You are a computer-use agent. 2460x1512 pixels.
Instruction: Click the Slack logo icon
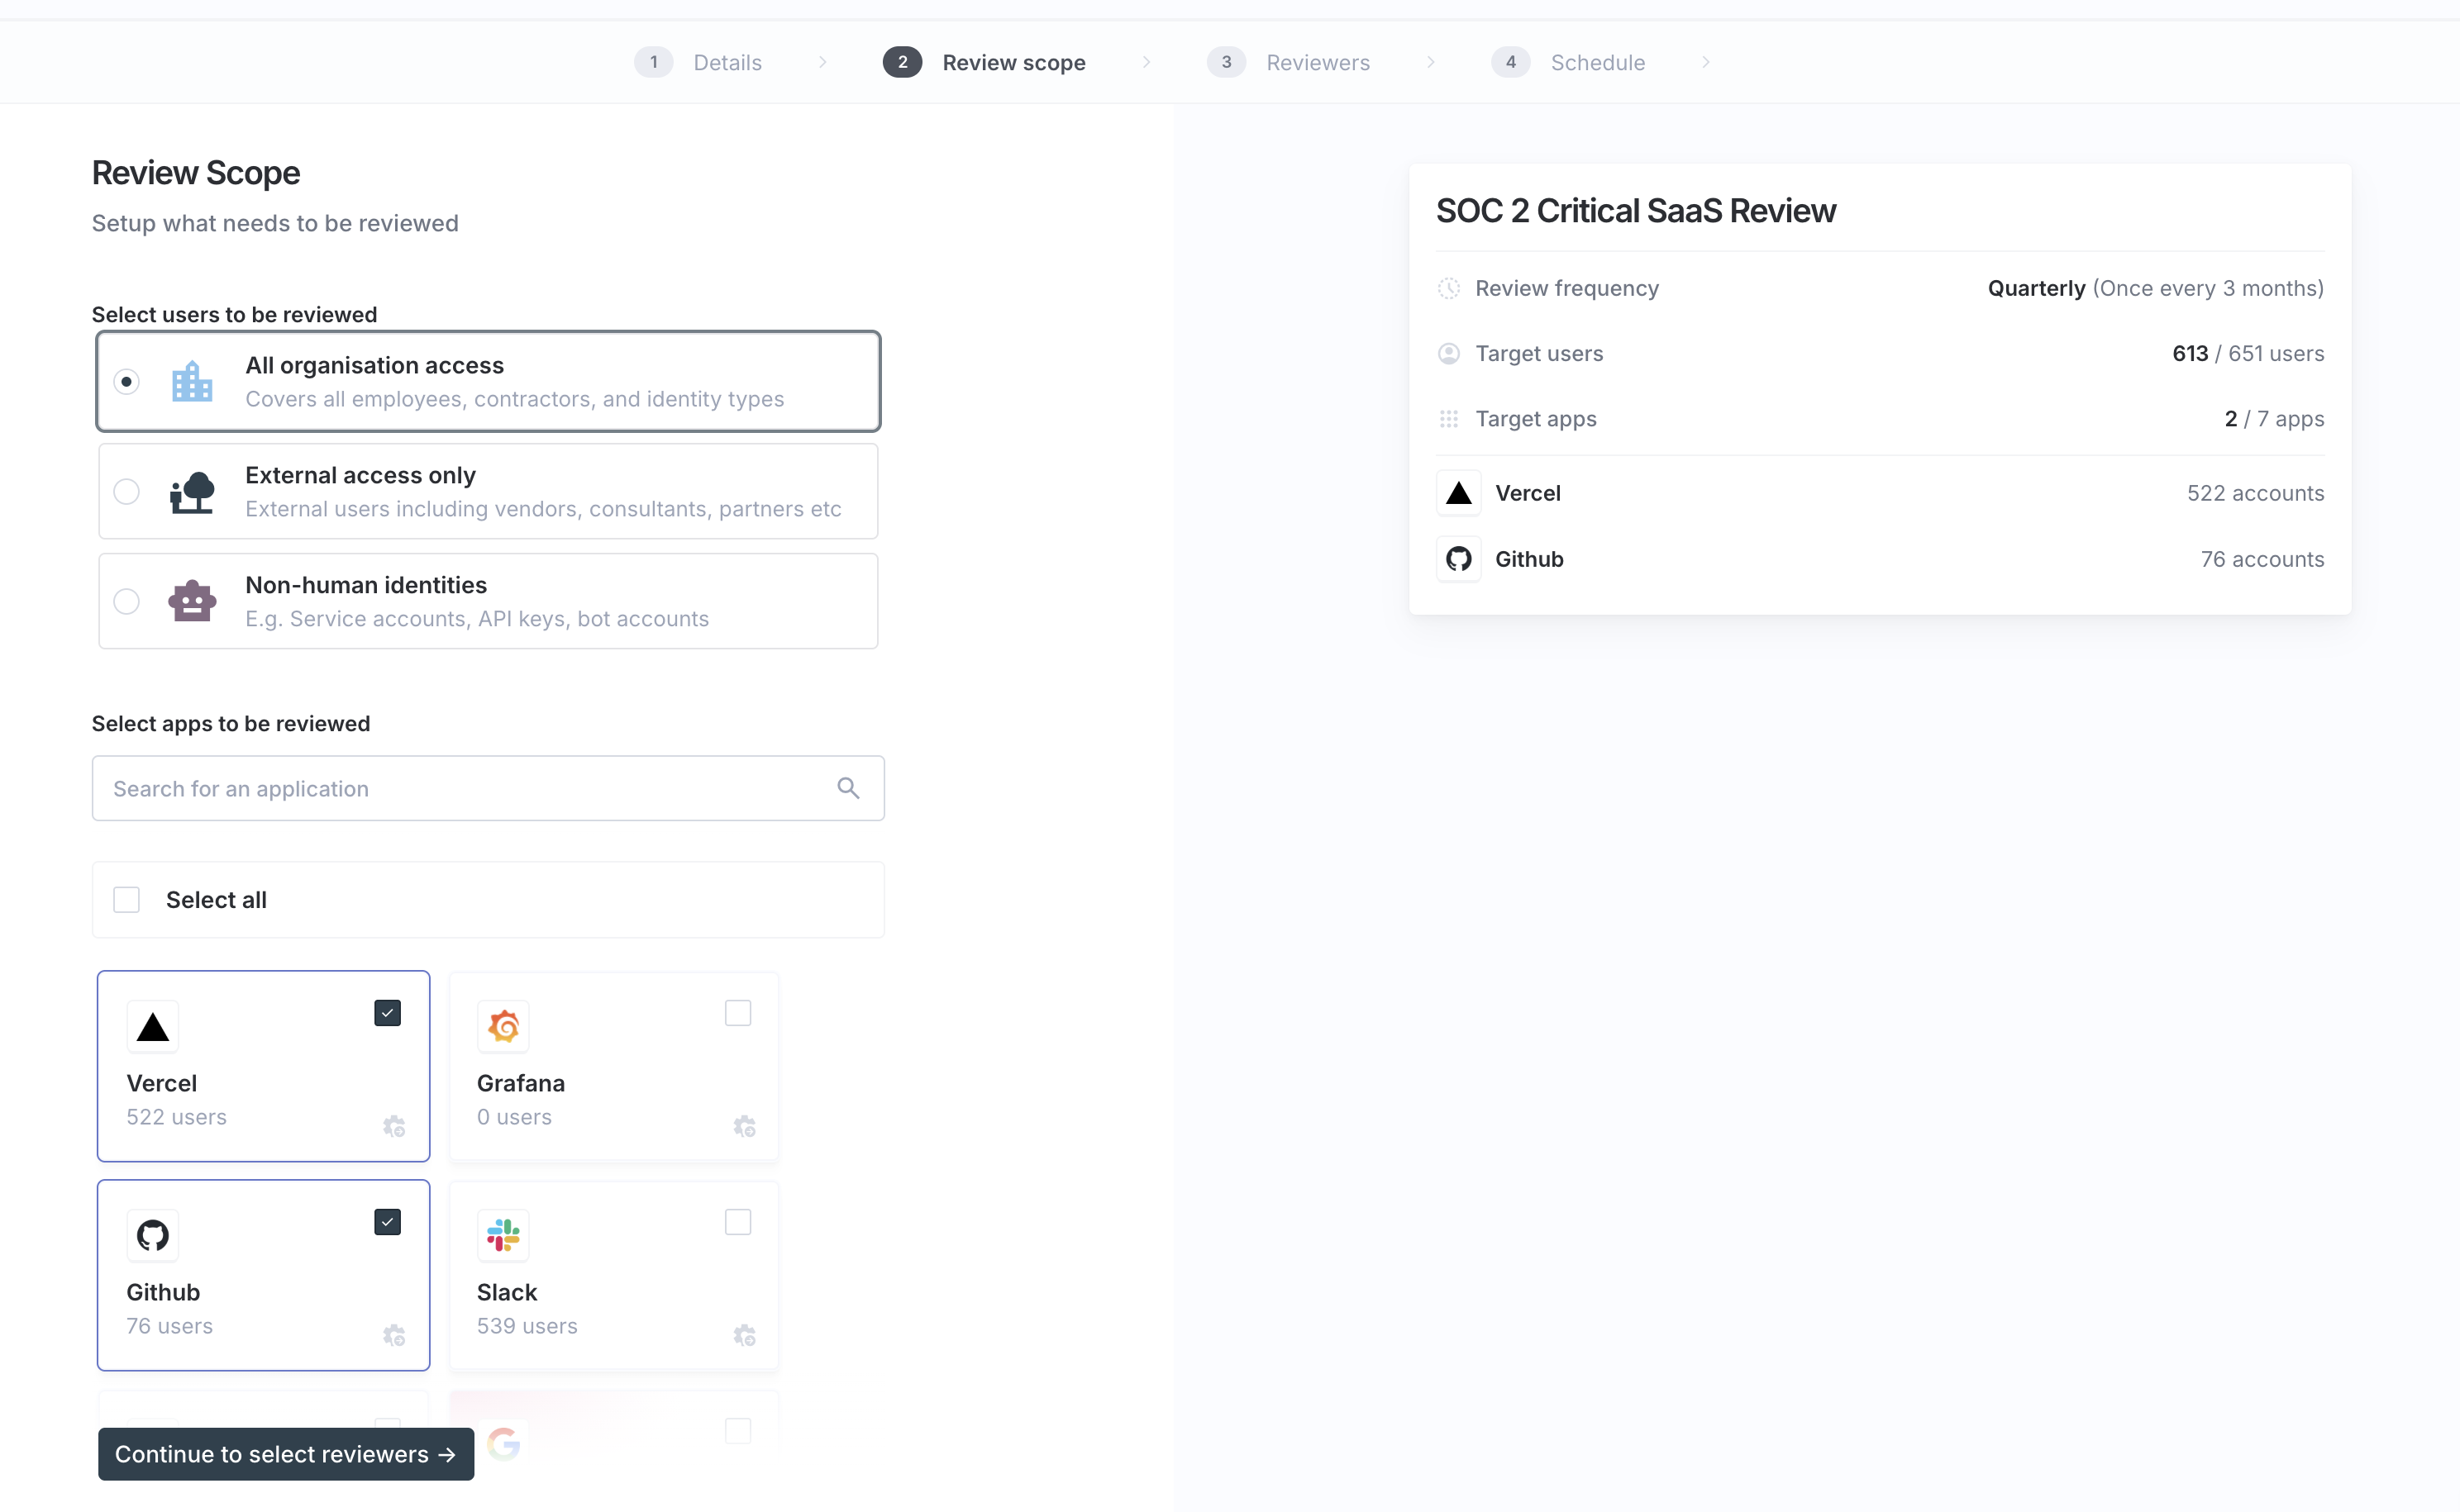503,1235
